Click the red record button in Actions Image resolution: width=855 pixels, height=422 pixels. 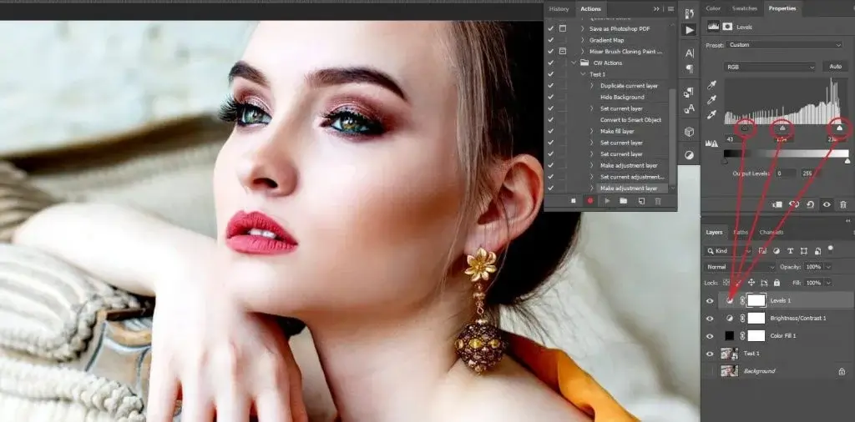click(590, 201)
